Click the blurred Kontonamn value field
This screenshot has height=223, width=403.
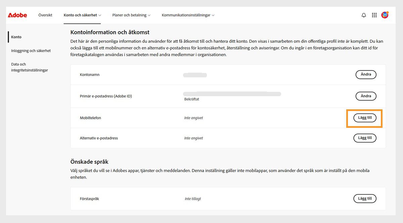[x=195, y=74]
